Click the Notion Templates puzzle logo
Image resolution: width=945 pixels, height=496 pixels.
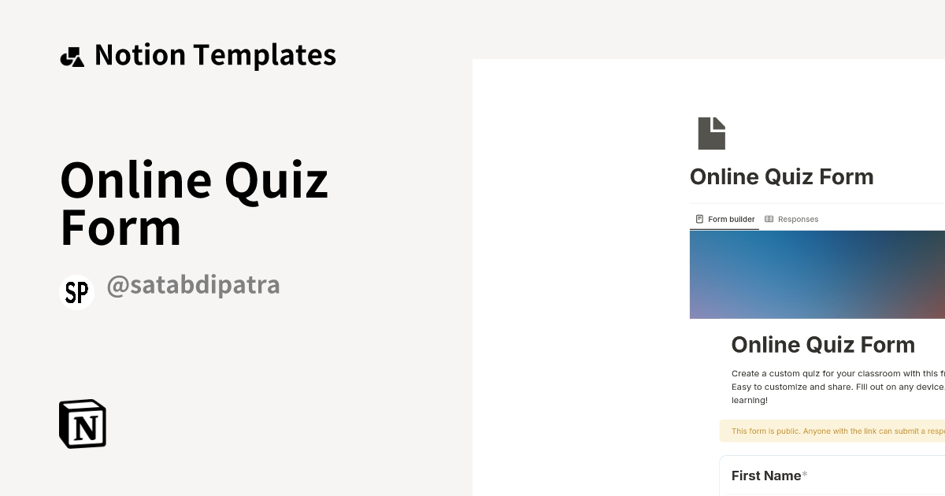[x=73, y=55]
